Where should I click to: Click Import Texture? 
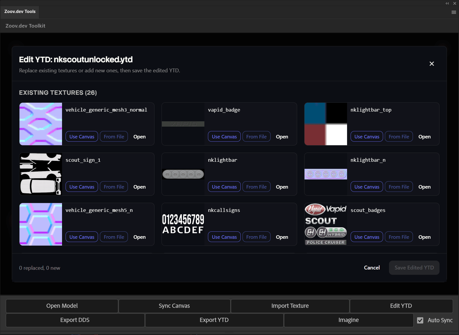(x=290, y=306)
